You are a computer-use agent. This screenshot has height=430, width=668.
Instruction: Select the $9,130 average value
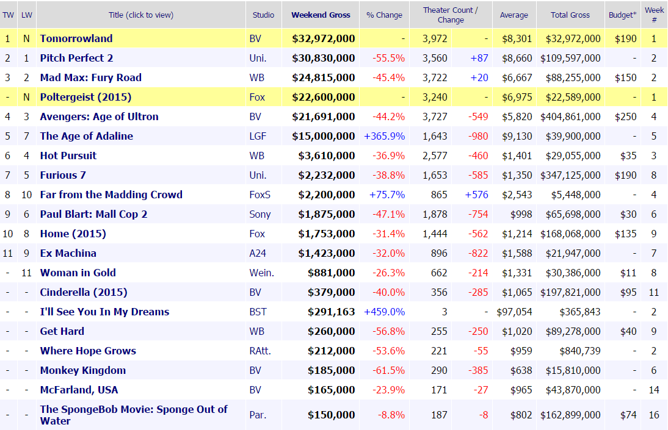pyautogui.click(x=517, y=136)
